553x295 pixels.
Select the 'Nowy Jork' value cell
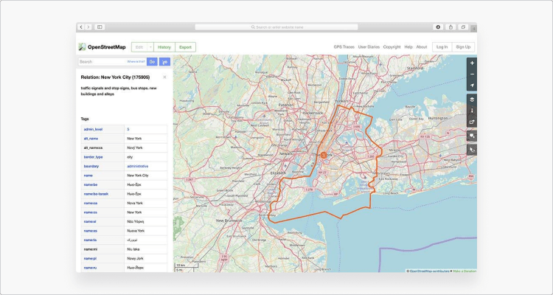(x=146, y=258)
